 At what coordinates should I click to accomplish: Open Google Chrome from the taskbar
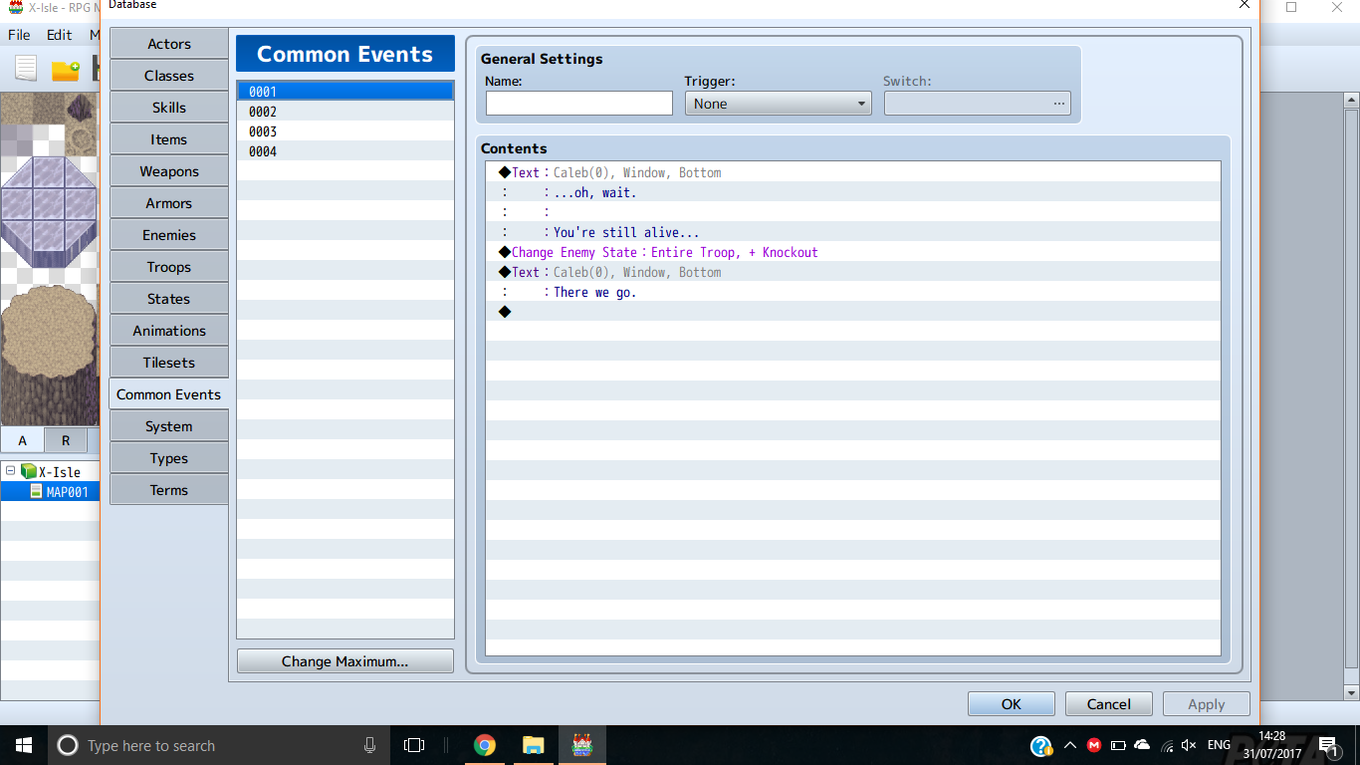(x=485, y=745)
